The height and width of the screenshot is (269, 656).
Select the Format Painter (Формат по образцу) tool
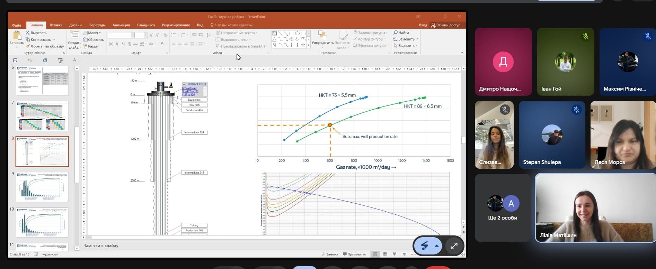pyautogui.click(x=28, y=46)
